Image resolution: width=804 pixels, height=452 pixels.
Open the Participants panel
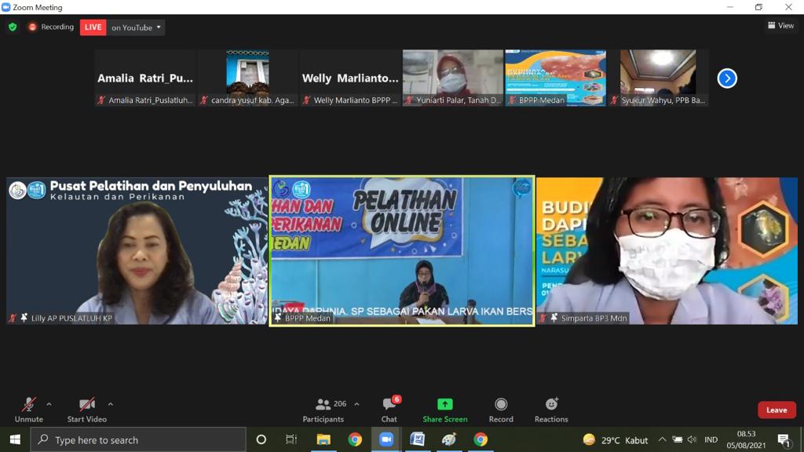click(323, 410)
